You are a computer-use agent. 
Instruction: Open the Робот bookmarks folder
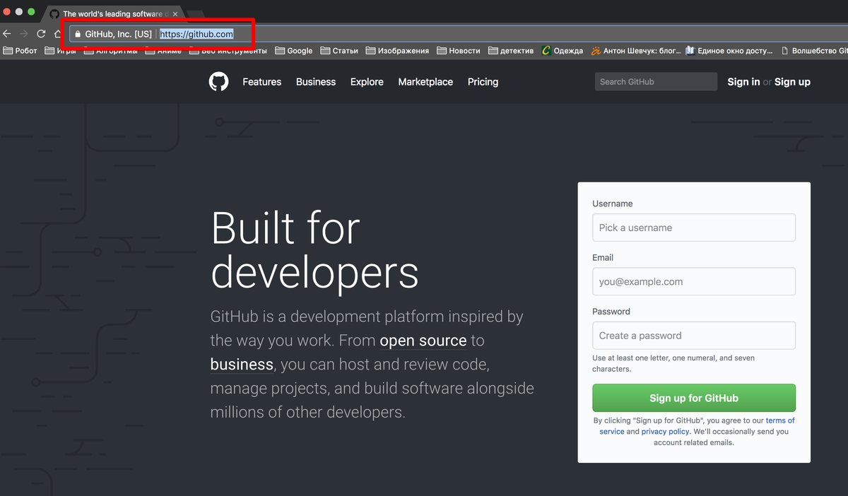coord(20,51)
